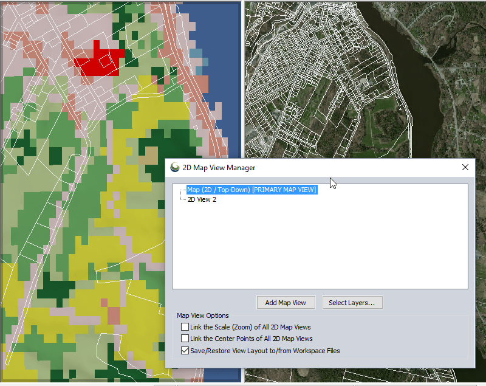This screenshot has height=386, width=486.
Task: Check Link the Center Points of All 2D Map Views
Action: pos(185,339)
